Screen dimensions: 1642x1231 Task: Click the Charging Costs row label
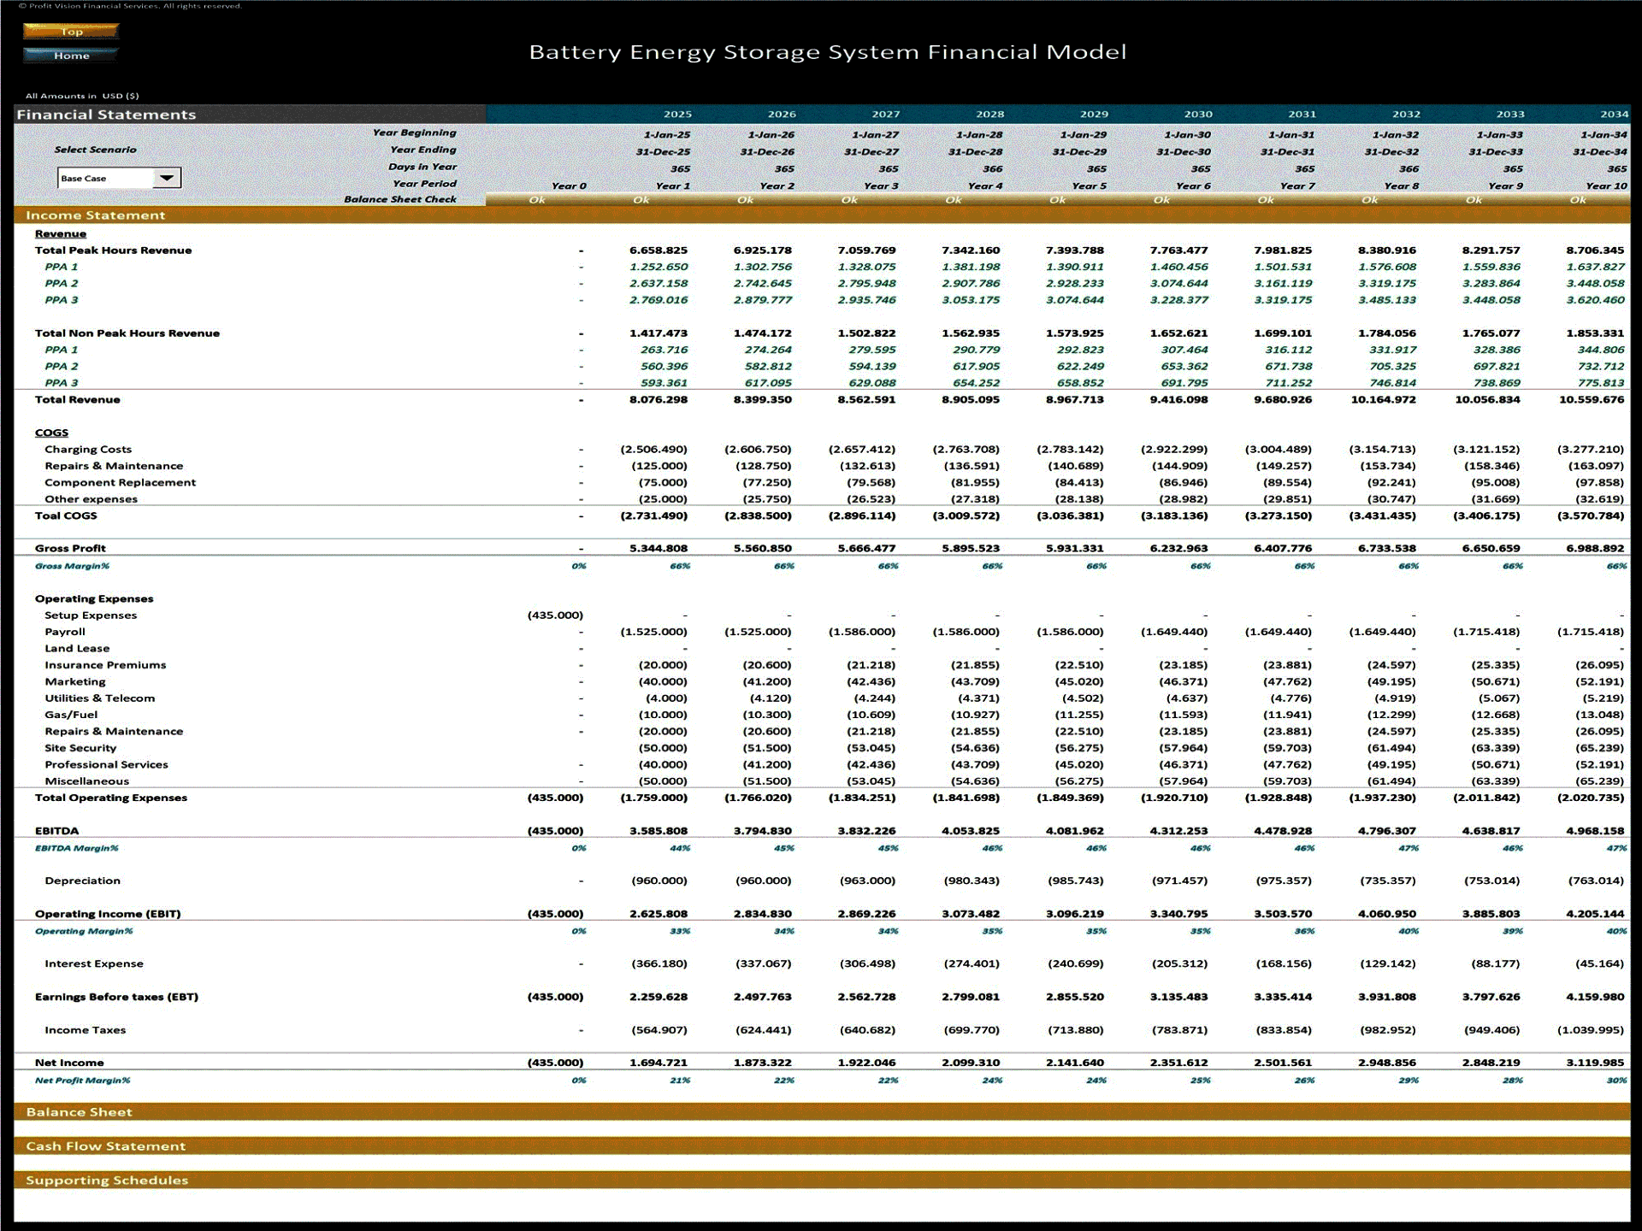88,449
